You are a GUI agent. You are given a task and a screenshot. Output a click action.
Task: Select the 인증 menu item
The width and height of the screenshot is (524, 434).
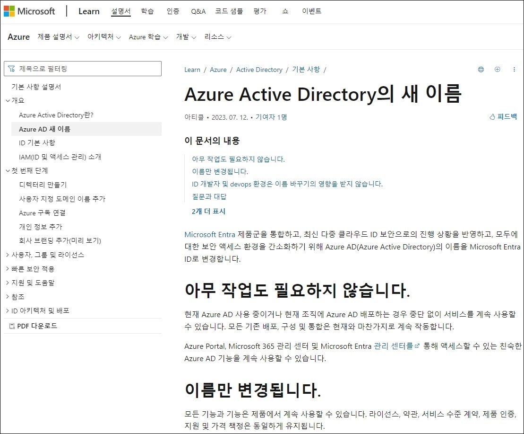coord(173,11)
